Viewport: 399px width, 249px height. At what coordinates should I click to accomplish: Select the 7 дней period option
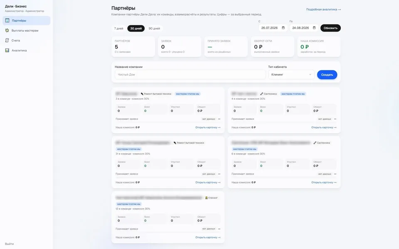118,29
